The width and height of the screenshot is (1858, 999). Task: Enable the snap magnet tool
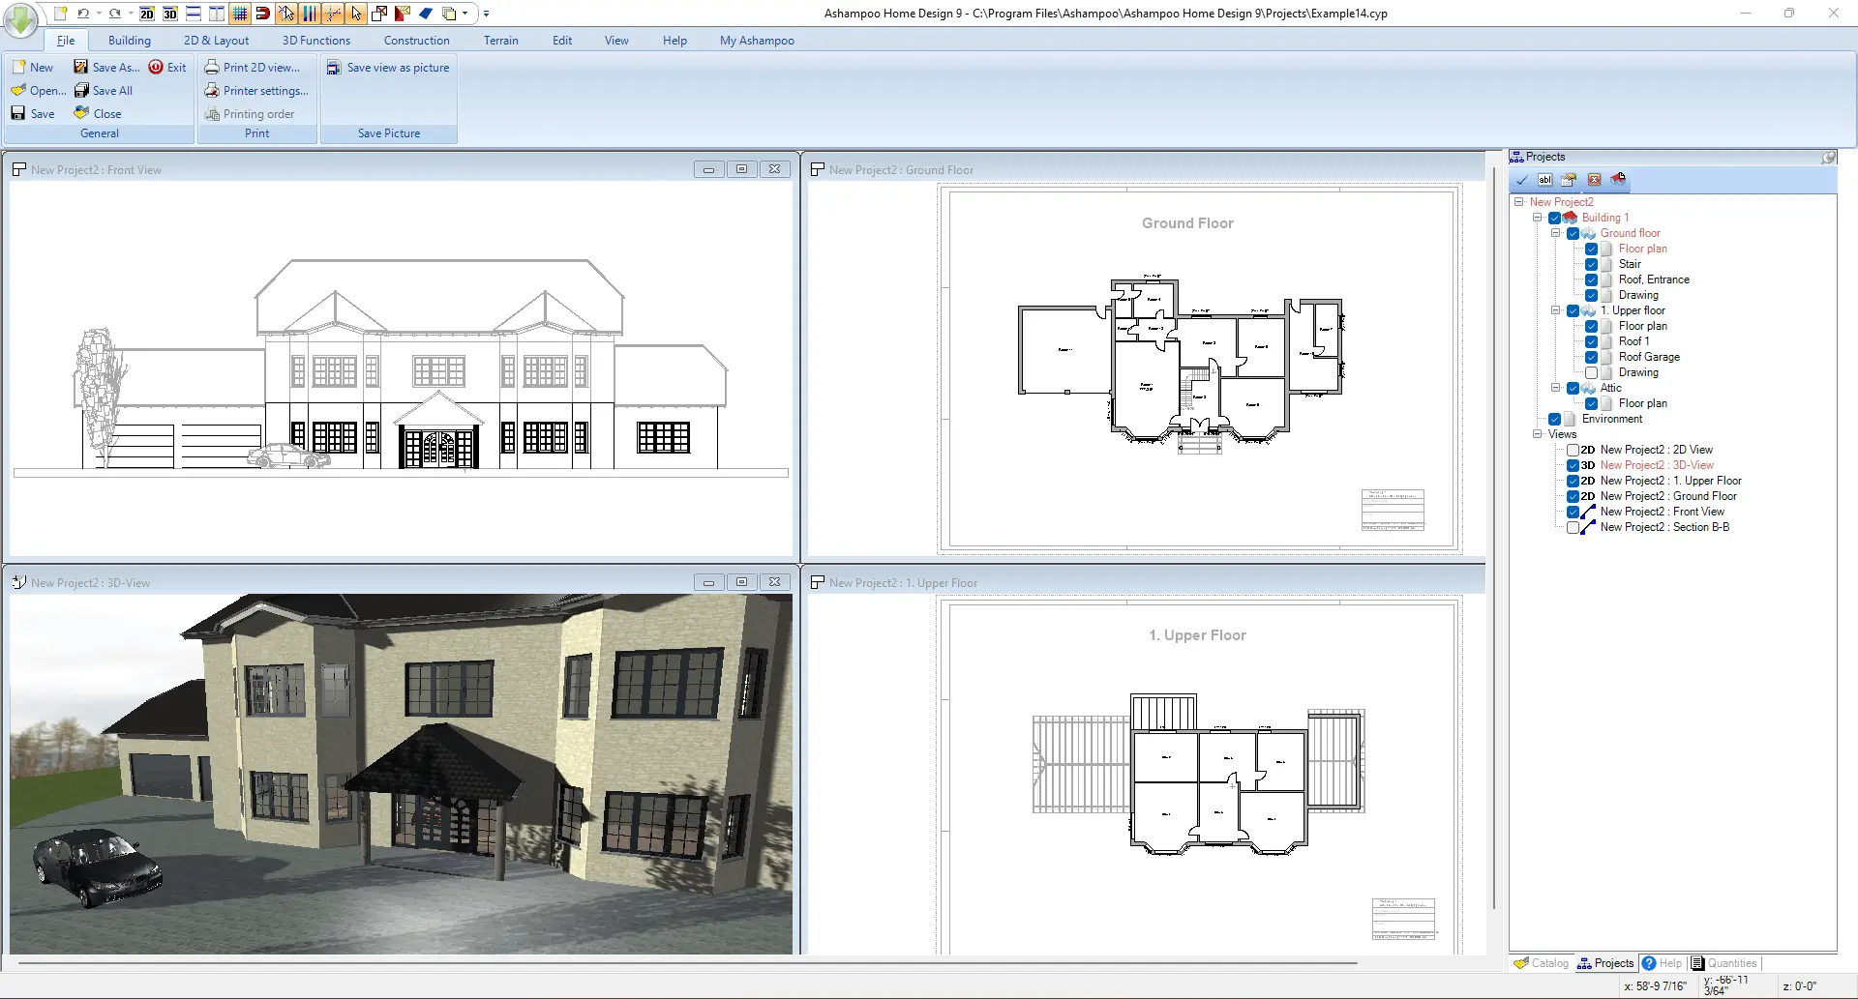click(x=261, y=15)
